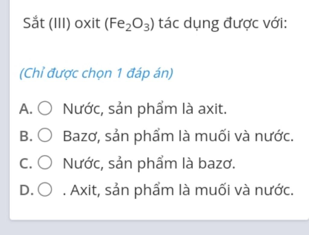The height and width of the screenshot is (235, 309).
Task: Select radio button for option B
Action: point(45,135)
